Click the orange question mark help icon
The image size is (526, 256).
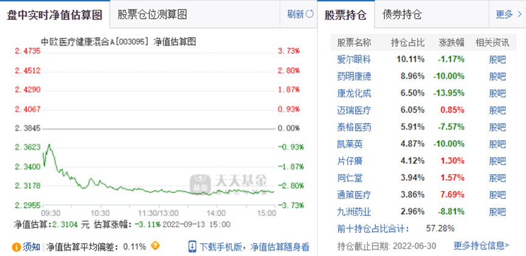tap(155, 246)
